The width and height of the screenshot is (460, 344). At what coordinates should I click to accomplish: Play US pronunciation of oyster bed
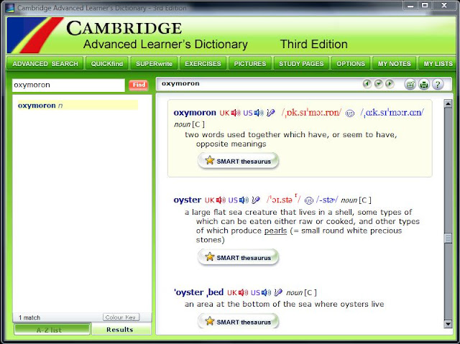[x=267, y=292]
